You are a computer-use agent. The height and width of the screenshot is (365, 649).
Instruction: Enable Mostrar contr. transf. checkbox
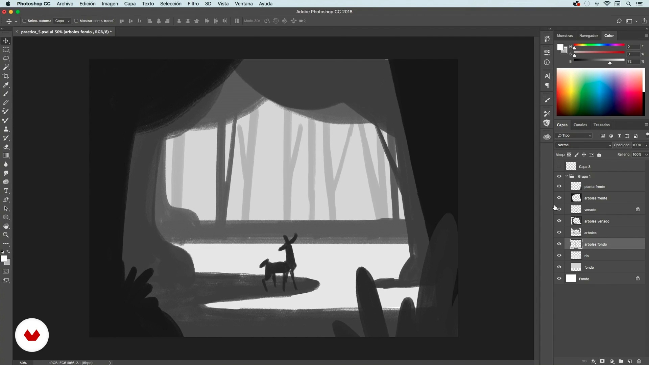tap(76, 21)
